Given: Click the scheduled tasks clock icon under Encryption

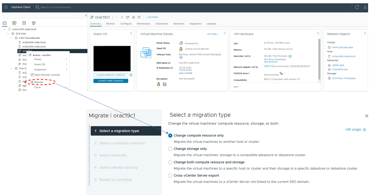Looking at the screenshot, I should coord(165,84).
